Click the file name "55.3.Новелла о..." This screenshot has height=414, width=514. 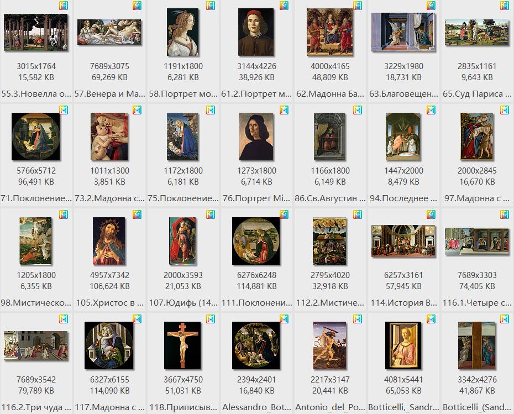(x=36, y=94)
